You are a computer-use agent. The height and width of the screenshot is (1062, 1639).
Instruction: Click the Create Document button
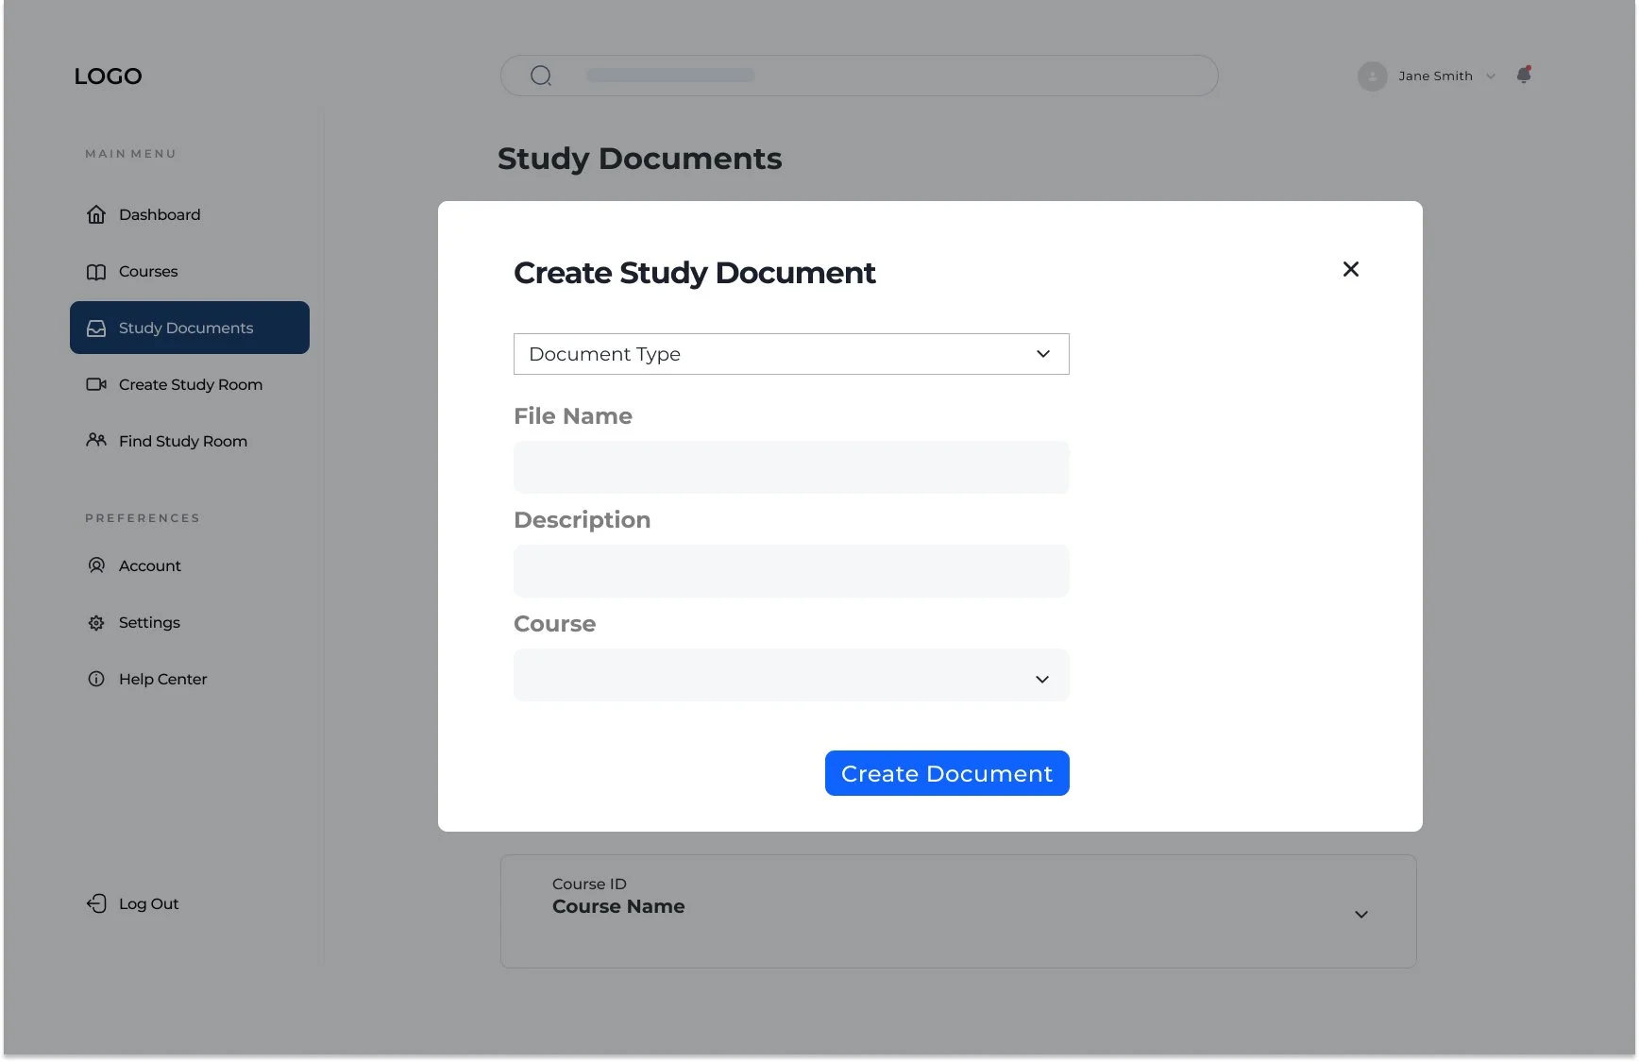pyautogui.click(x=947, y=773)
